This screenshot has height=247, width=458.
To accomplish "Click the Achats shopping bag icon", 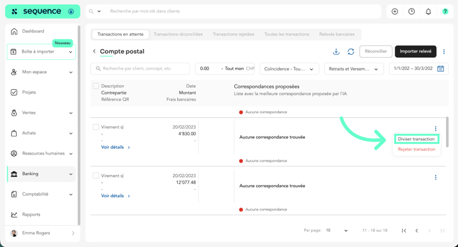I will click(x=14, y=133).
